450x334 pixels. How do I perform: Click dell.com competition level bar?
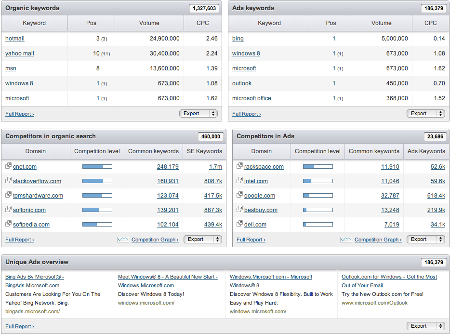[x=318, y=224]
